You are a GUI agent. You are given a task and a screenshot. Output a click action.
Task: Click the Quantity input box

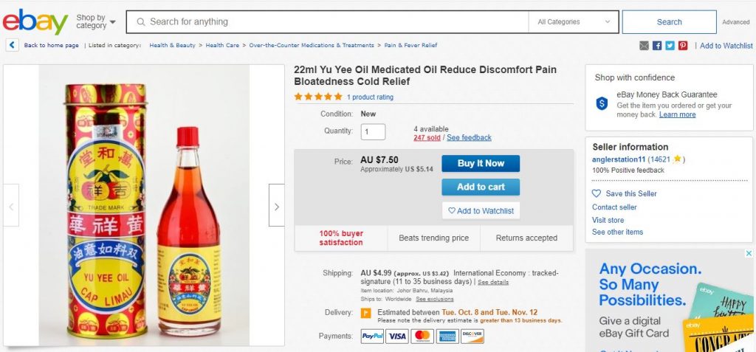click(x=373, y=132)
